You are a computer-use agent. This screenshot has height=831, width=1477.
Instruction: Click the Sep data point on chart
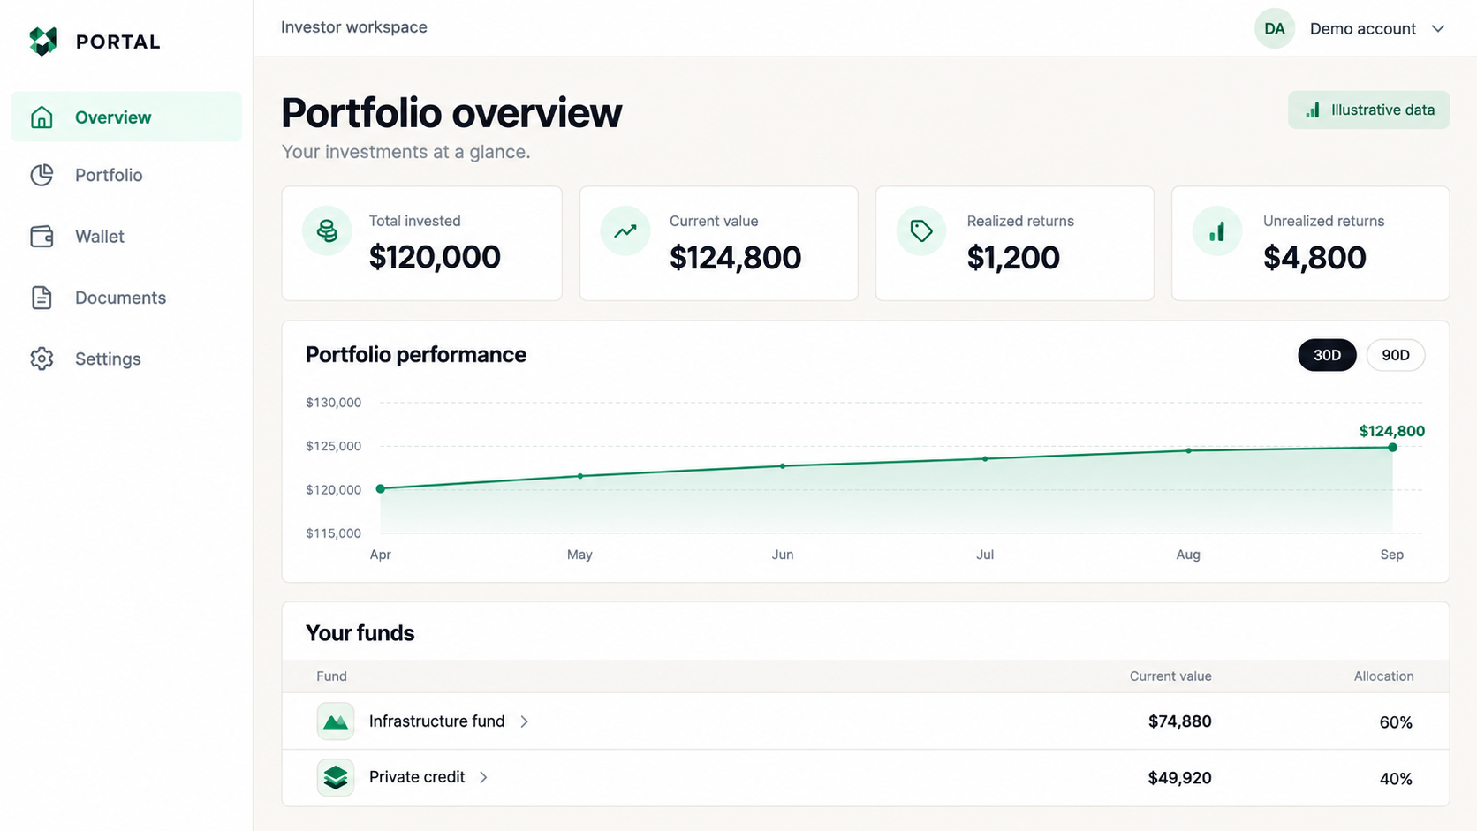click(1392, 448)
